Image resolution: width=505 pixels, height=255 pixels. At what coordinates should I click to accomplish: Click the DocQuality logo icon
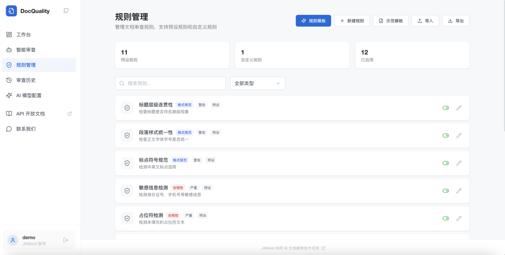click(x=11, y=11)
